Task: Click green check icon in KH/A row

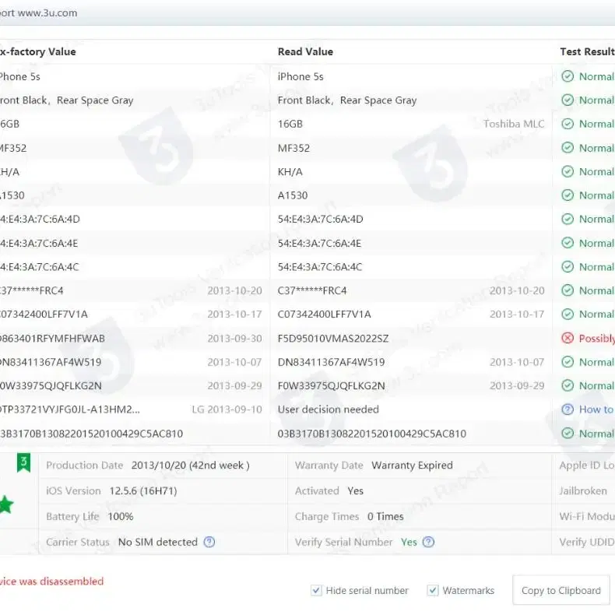Action: 568,172
